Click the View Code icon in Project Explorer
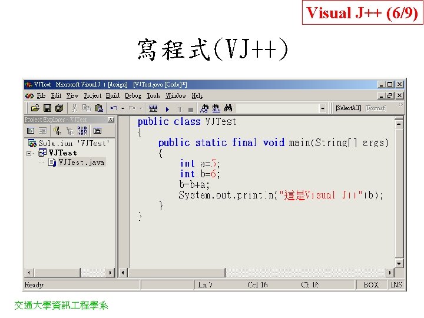Viewport: 424px width, 318px height. (31, 131)
